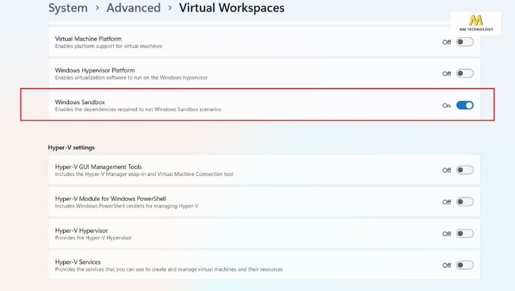This screenshot has width=515, height=291.
Task: Click the Hyper-V Services description about virtual machines
Action: (x=169, y=269)
